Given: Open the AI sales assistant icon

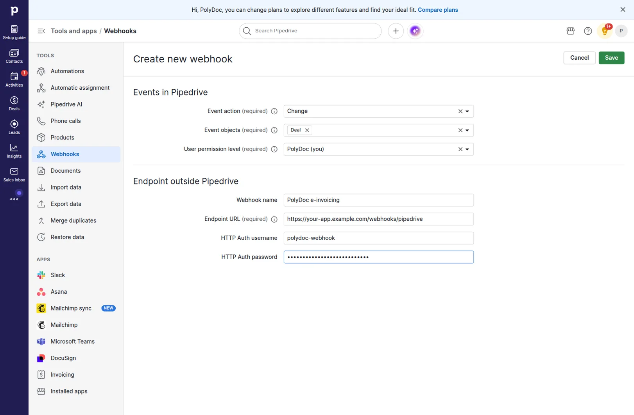Looking at the screenshot, I should click(415, 31).
